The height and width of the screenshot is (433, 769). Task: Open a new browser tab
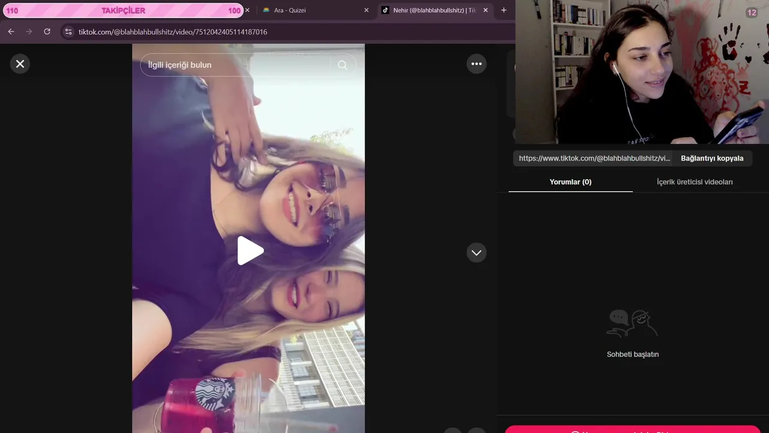(503, 10)
